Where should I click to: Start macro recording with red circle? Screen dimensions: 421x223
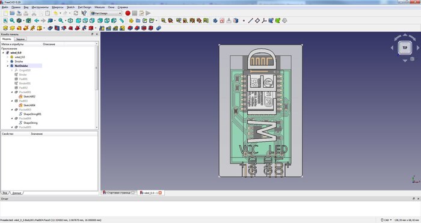128,13
